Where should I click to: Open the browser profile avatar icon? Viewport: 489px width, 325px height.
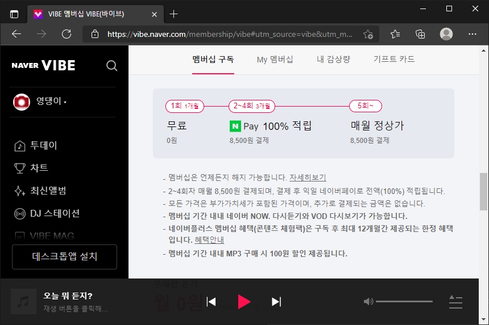(x=446, y=34)
